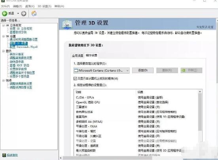The width and height of the screenshot is (218, 160).
Task: Open 旋转显示器 task
Action: pyautogui.click(x=17, y=62)
